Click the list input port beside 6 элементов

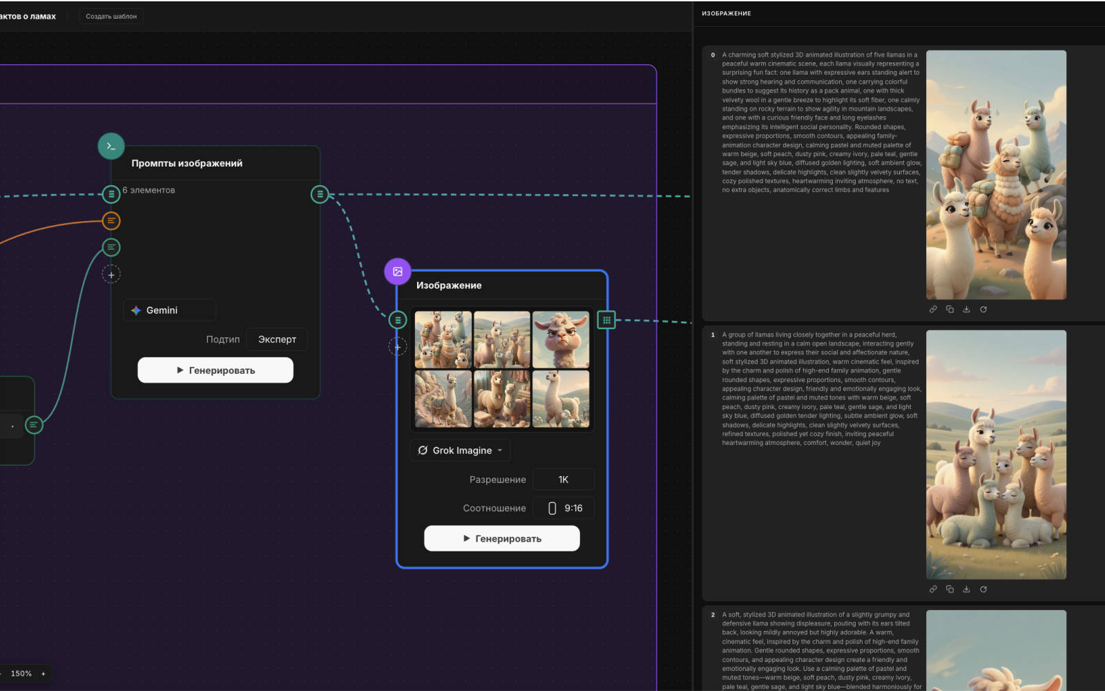click(111, 194)
